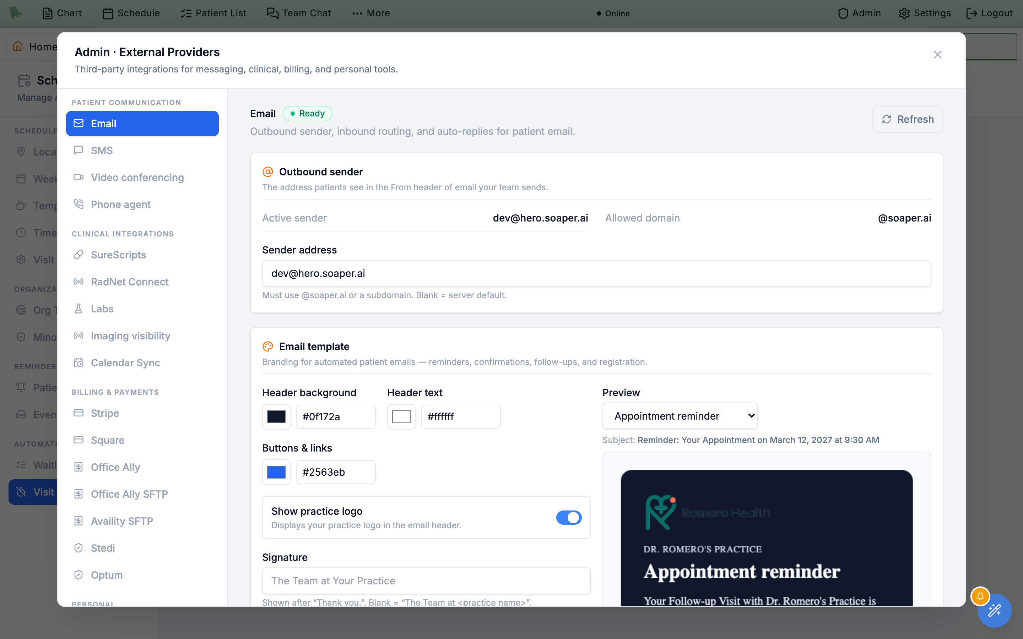Open Video conferencing settings
The width and height of the screenshot is (1023, 639).
(142, 177)
